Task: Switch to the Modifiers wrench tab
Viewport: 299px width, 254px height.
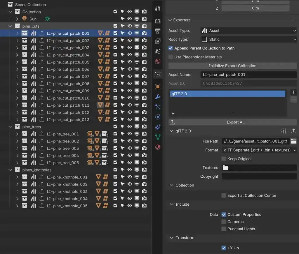Action: (x=158, y=97)
